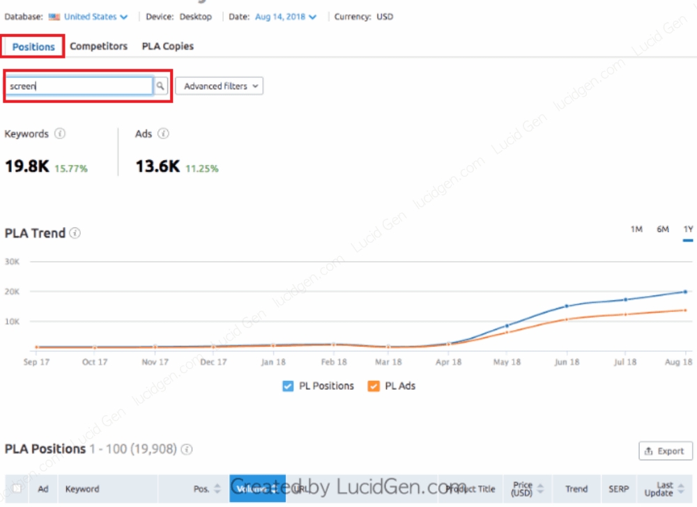Switch to the Competitors tab

click(98, 46)
